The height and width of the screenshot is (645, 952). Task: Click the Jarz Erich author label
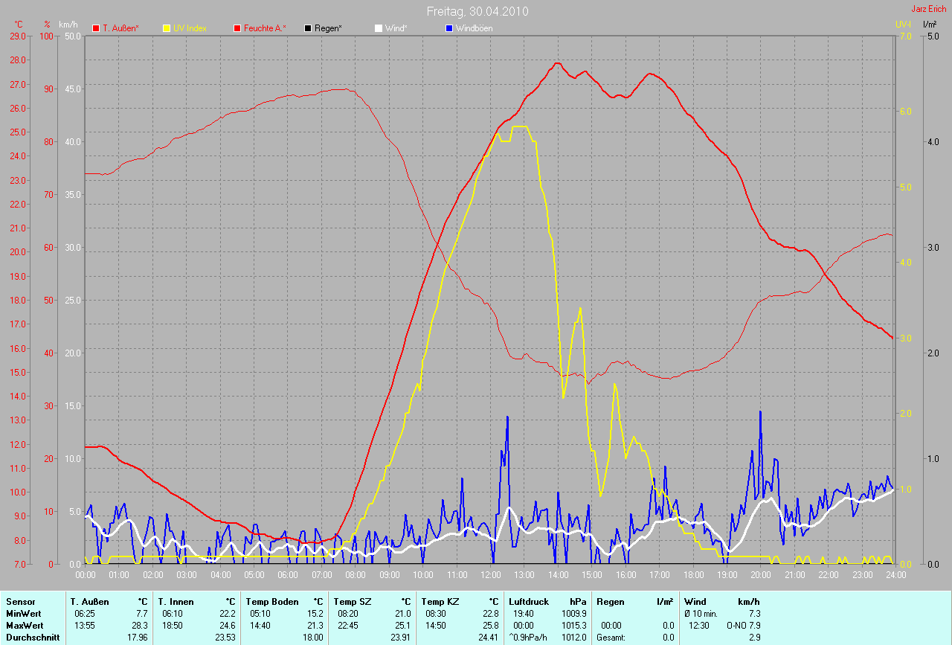coord(929,9)
